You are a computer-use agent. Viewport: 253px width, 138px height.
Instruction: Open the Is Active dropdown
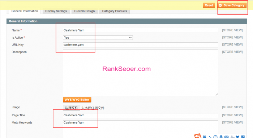coord(98,38)
